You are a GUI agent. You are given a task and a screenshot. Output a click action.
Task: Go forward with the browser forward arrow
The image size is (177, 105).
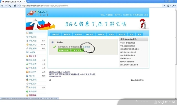[6, 6]
